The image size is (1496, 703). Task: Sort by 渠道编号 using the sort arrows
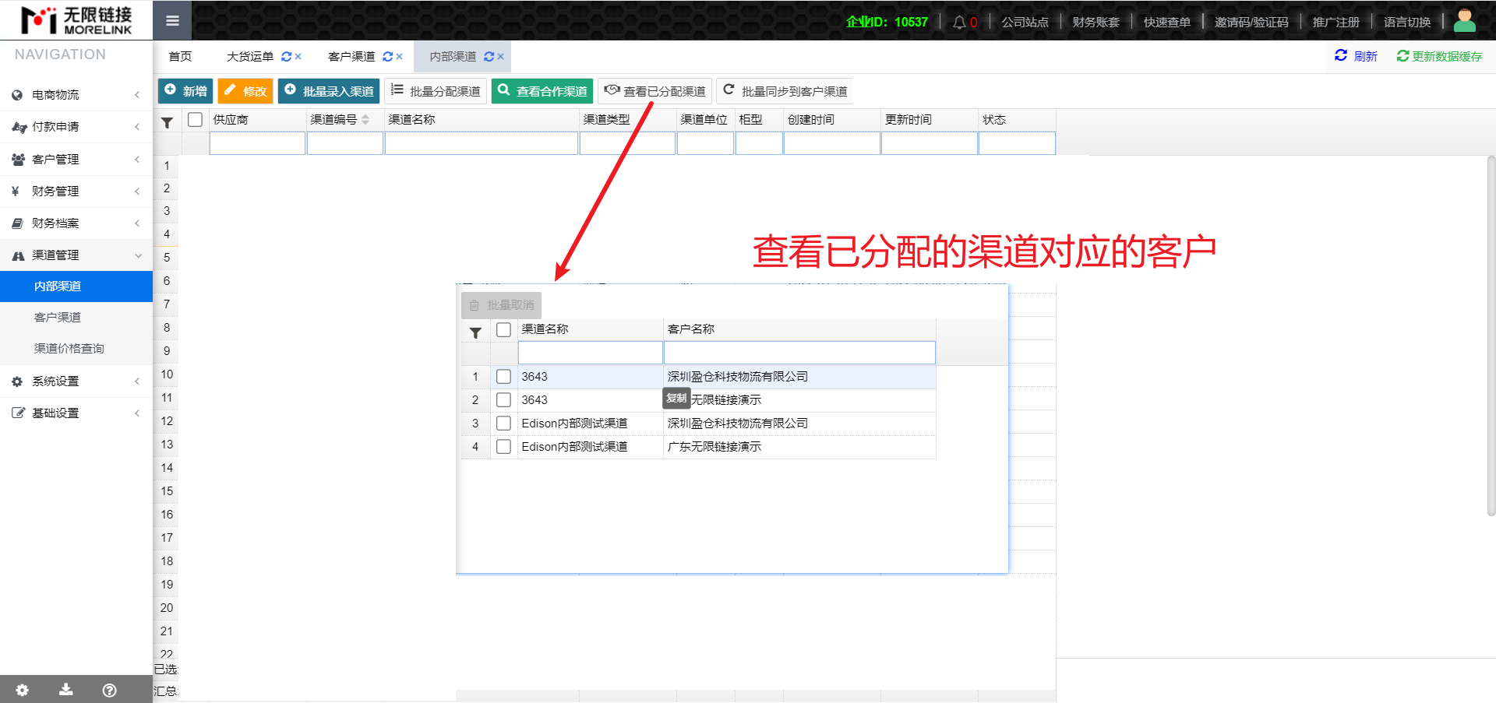(x=365, y=119)
